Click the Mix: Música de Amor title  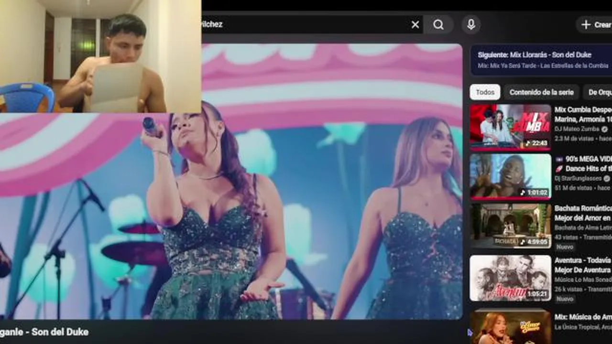coord(583,317)
